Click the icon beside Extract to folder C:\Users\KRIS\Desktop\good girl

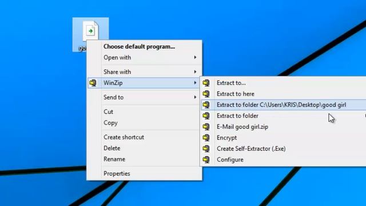206,105
